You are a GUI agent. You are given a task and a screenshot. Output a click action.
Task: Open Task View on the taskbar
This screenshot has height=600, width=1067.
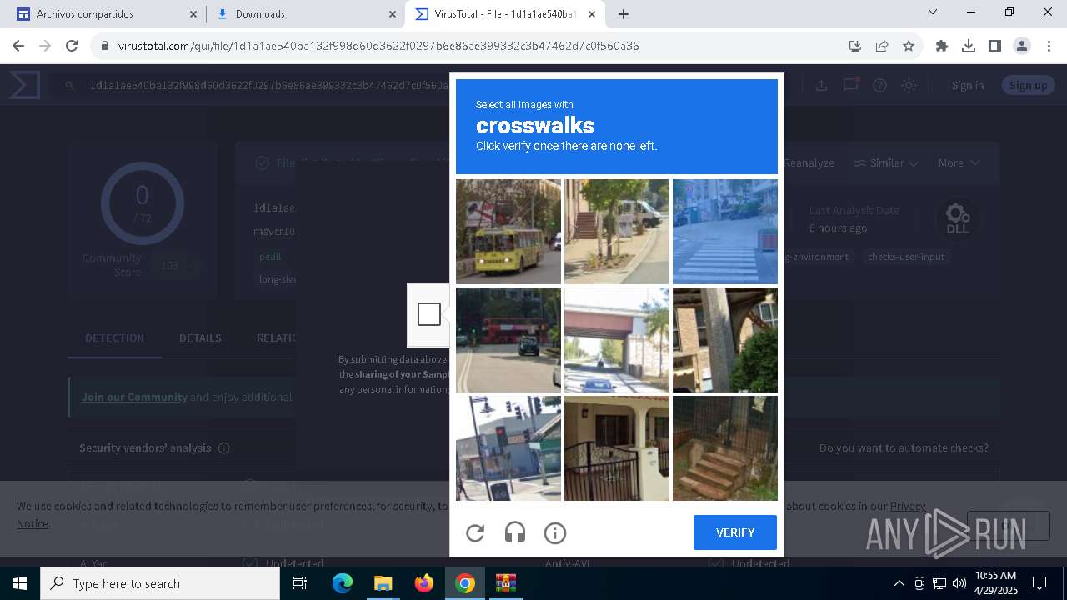[301, 583]
